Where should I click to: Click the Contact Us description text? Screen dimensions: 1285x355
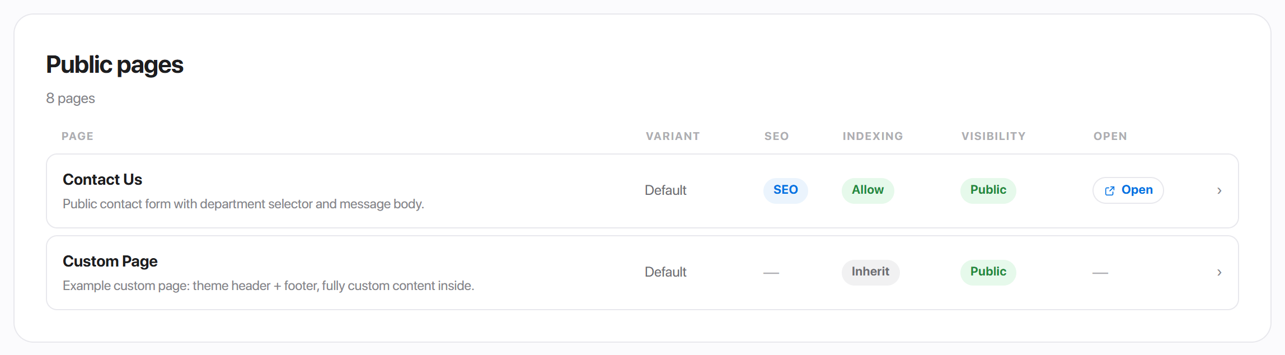[243, 204]
